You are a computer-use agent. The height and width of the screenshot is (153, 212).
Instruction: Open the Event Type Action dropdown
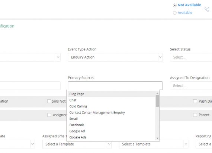coord(115,57)
